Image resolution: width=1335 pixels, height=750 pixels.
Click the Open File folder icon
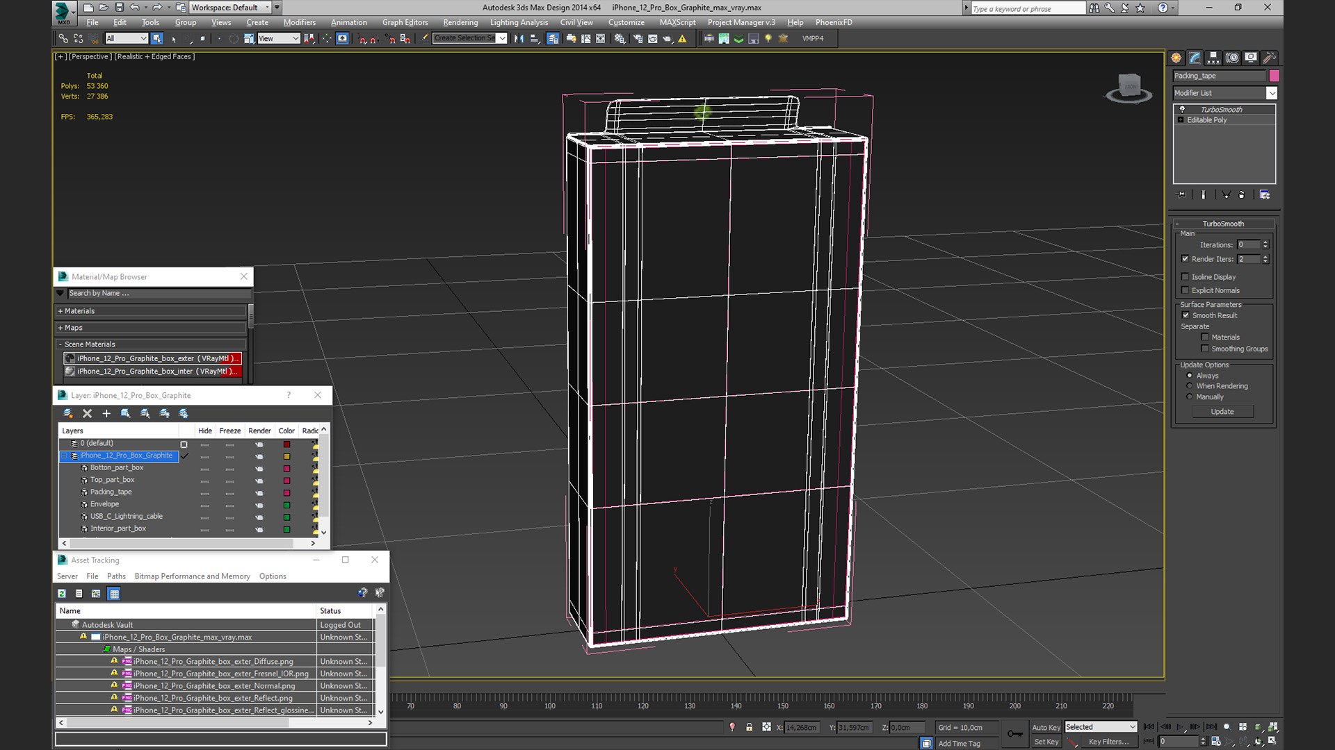click(x=104, y=8)
